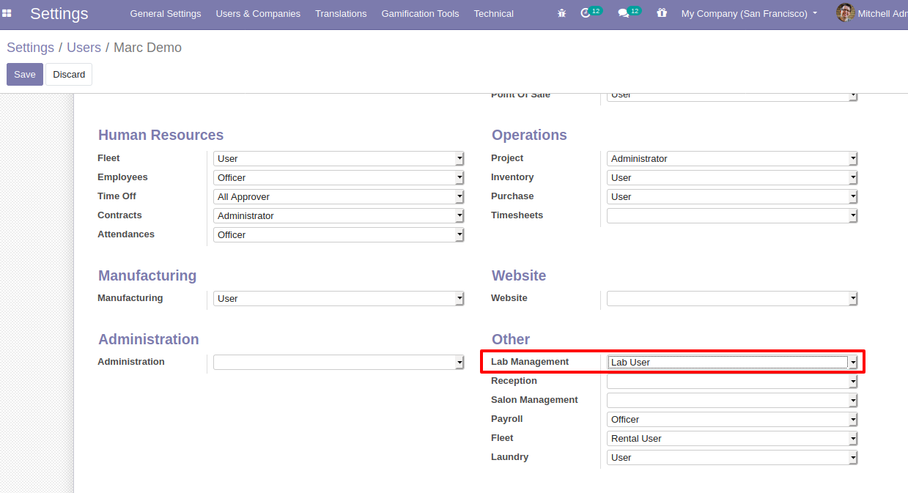Click the gift icon in navbar
Image resolution: width=908 pixels, height=493 pixels.
click(x=662, y=13)
